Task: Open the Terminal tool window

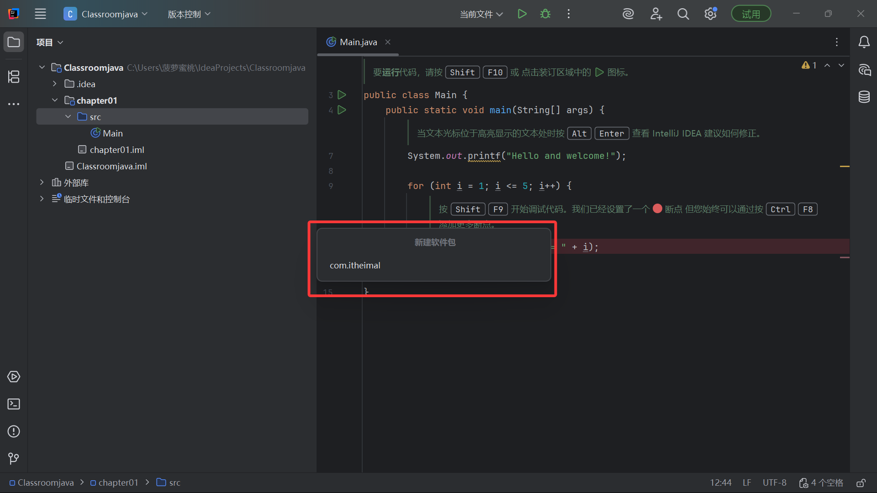Action: [14, 404]
